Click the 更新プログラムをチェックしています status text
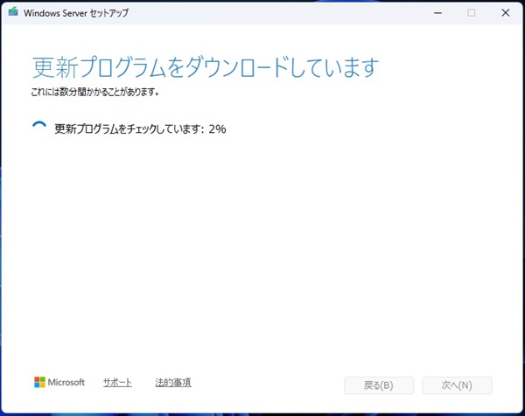This screenshot has height=416, width=525. tap(129, 128)
